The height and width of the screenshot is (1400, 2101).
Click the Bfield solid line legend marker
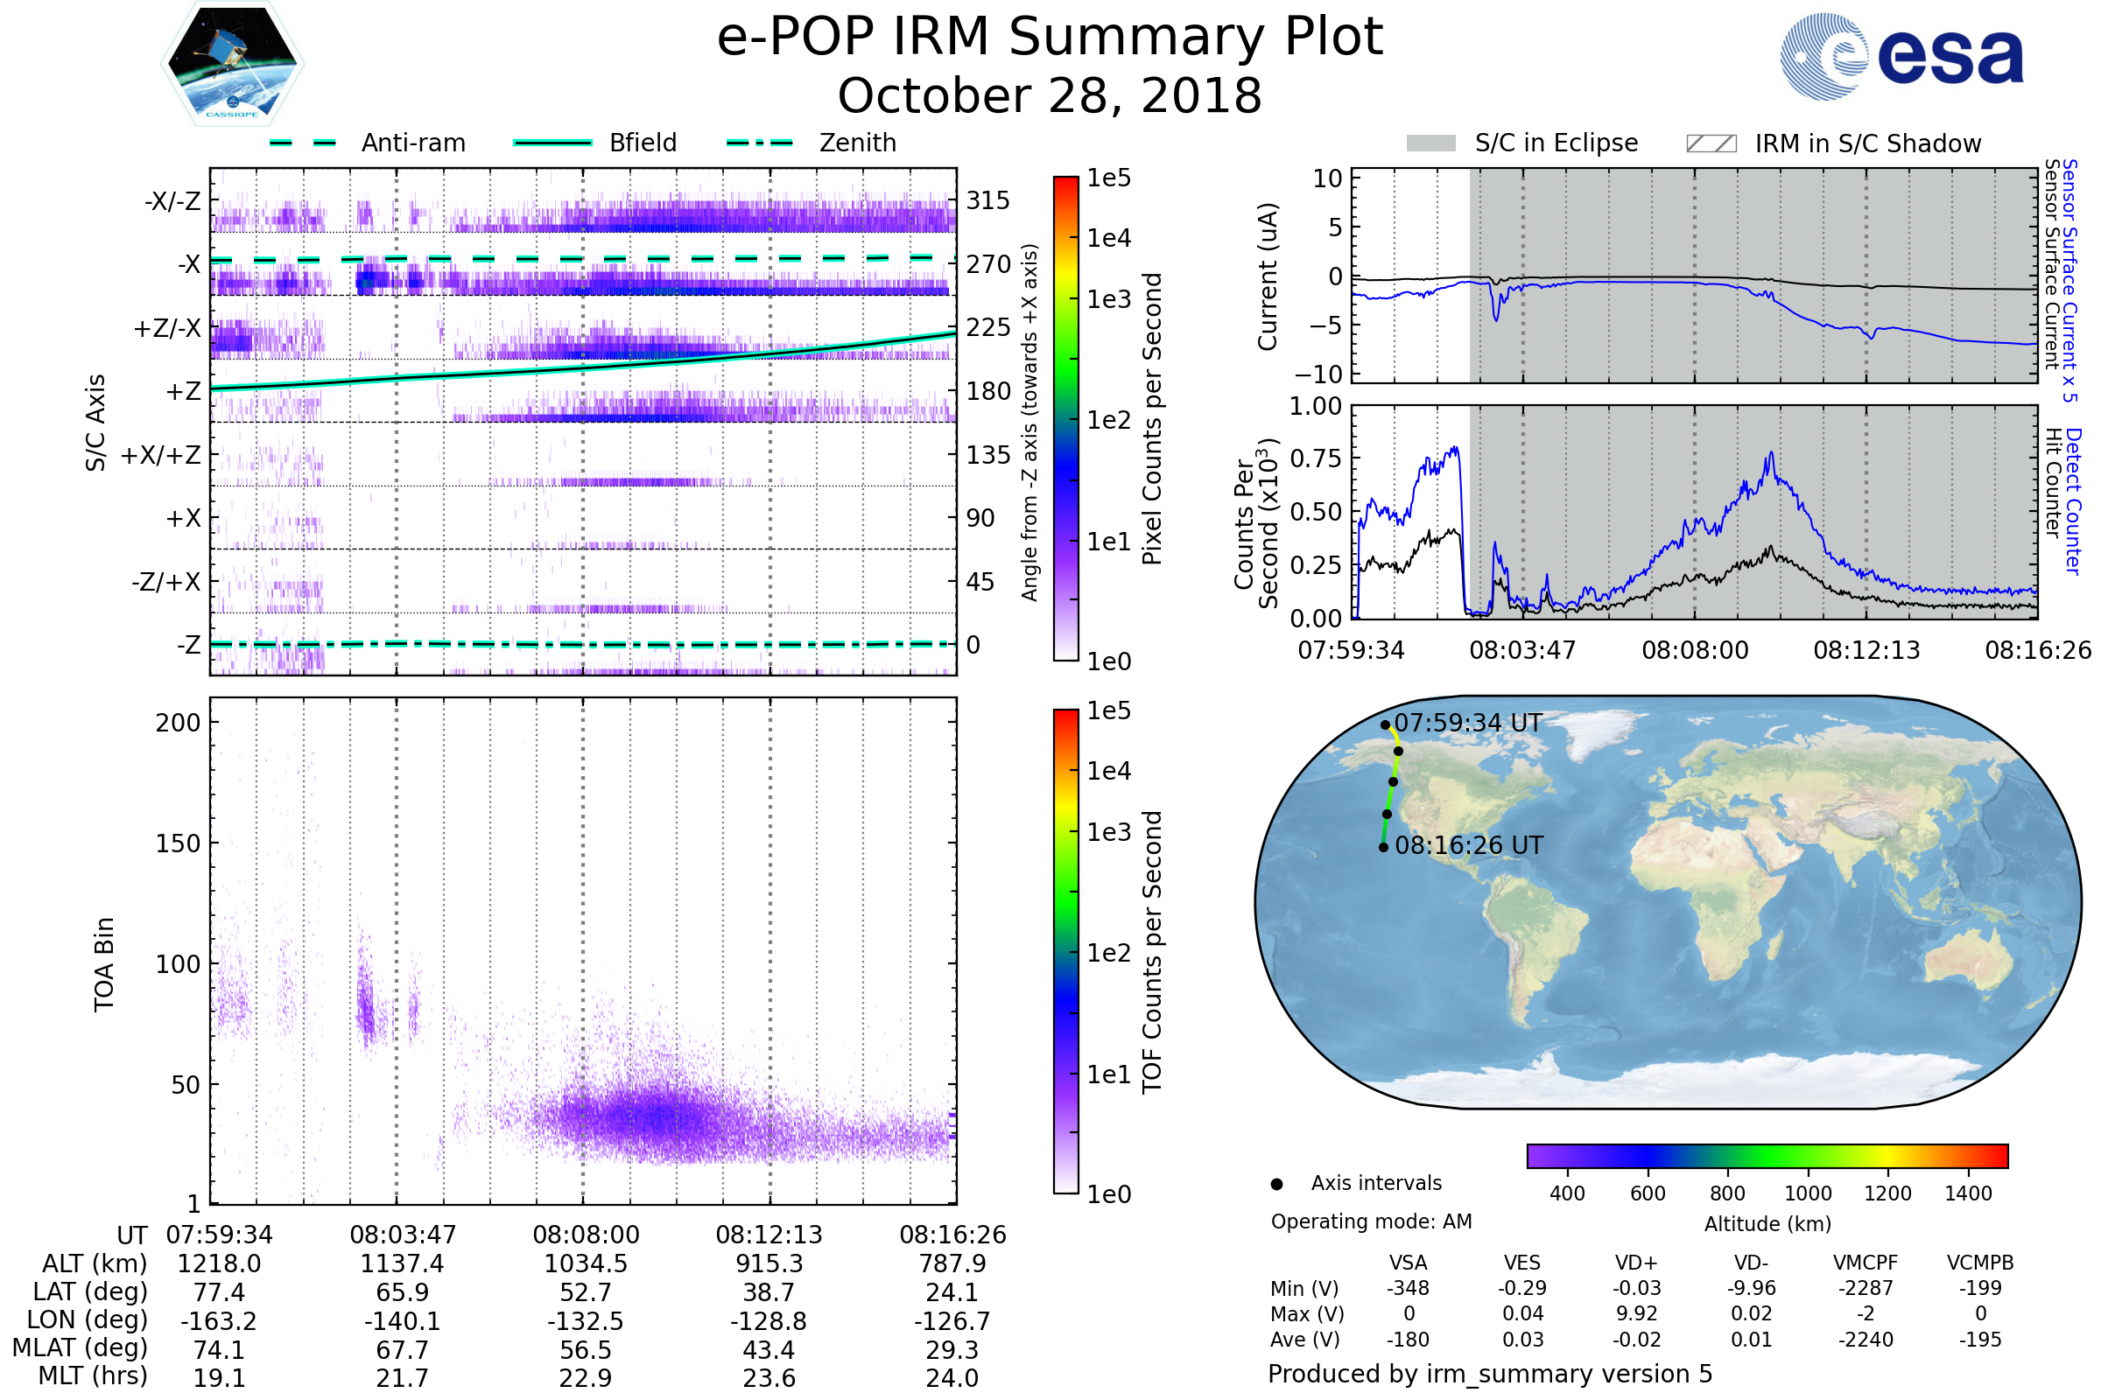552,143
